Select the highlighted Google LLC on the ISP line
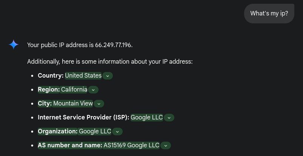 pos(147,117)
